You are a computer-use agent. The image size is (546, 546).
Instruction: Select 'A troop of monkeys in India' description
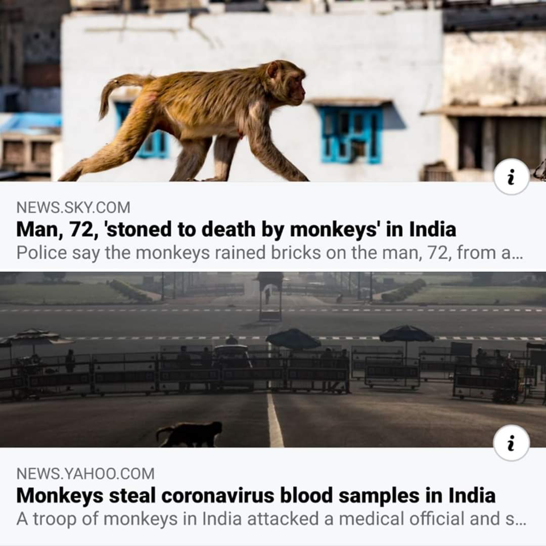pyautogui.click(x=271, y=519)
